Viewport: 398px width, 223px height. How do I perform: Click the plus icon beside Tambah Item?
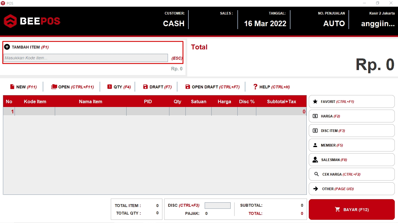click(7, 47)
